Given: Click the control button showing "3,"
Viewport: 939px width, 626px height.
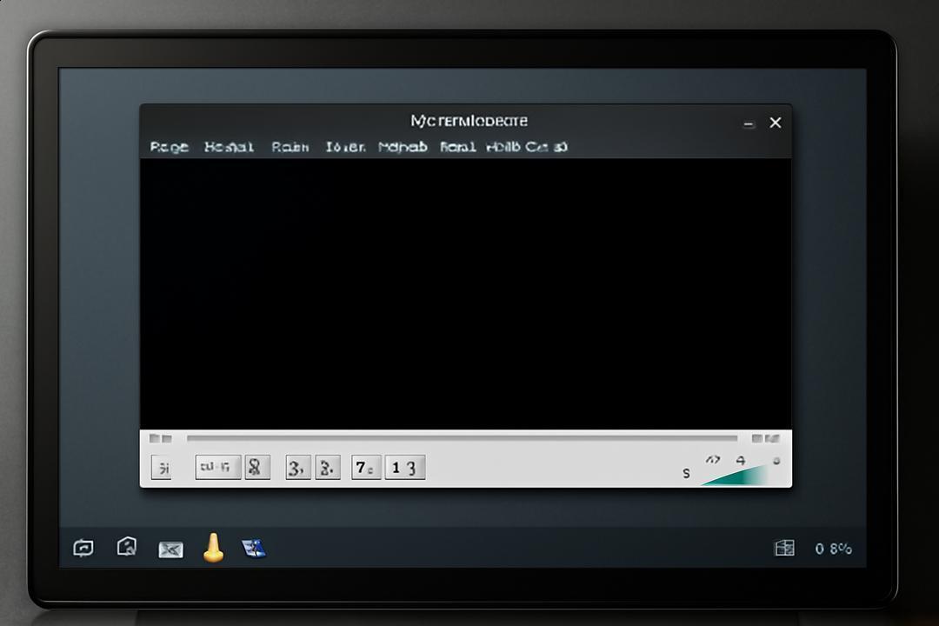Looking at the screenshot, I should tap(297, 467).
